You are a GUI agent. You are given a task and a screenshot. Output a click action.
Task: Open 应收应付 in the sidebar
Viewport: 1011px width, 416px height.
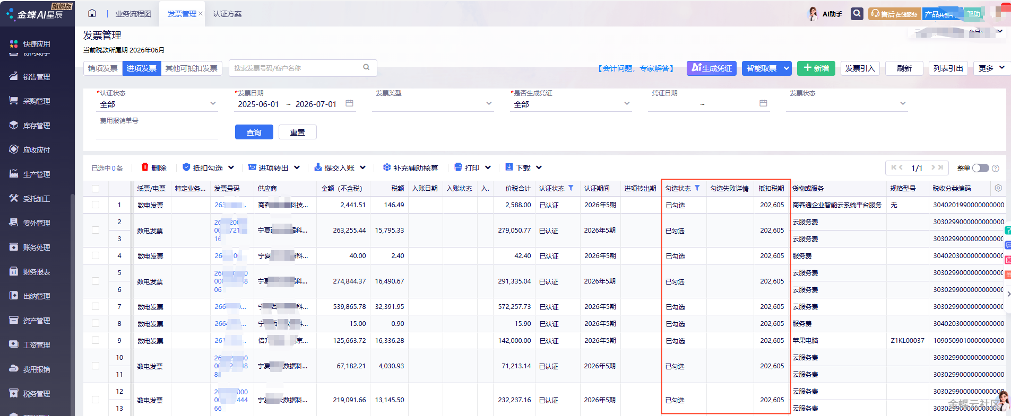point(36,150)
